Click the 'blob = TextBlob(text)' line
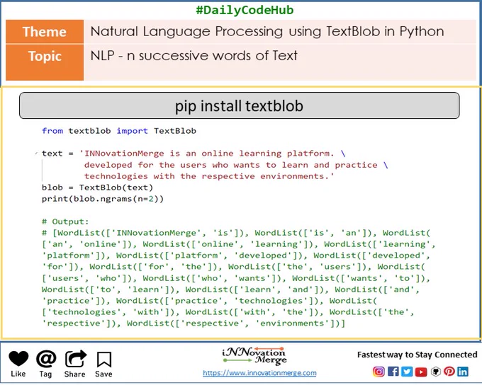The width and height of the screenshot is (482, 385). coord(97,188)
